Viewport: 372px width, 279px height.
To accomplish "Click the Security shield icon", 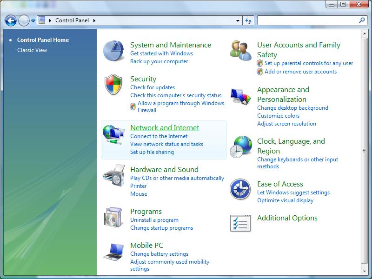I will (x=113, y=84).
